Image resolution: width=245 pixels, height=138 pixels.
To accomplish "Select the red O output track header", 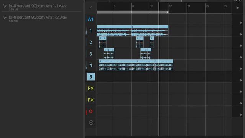I will 91,111.
